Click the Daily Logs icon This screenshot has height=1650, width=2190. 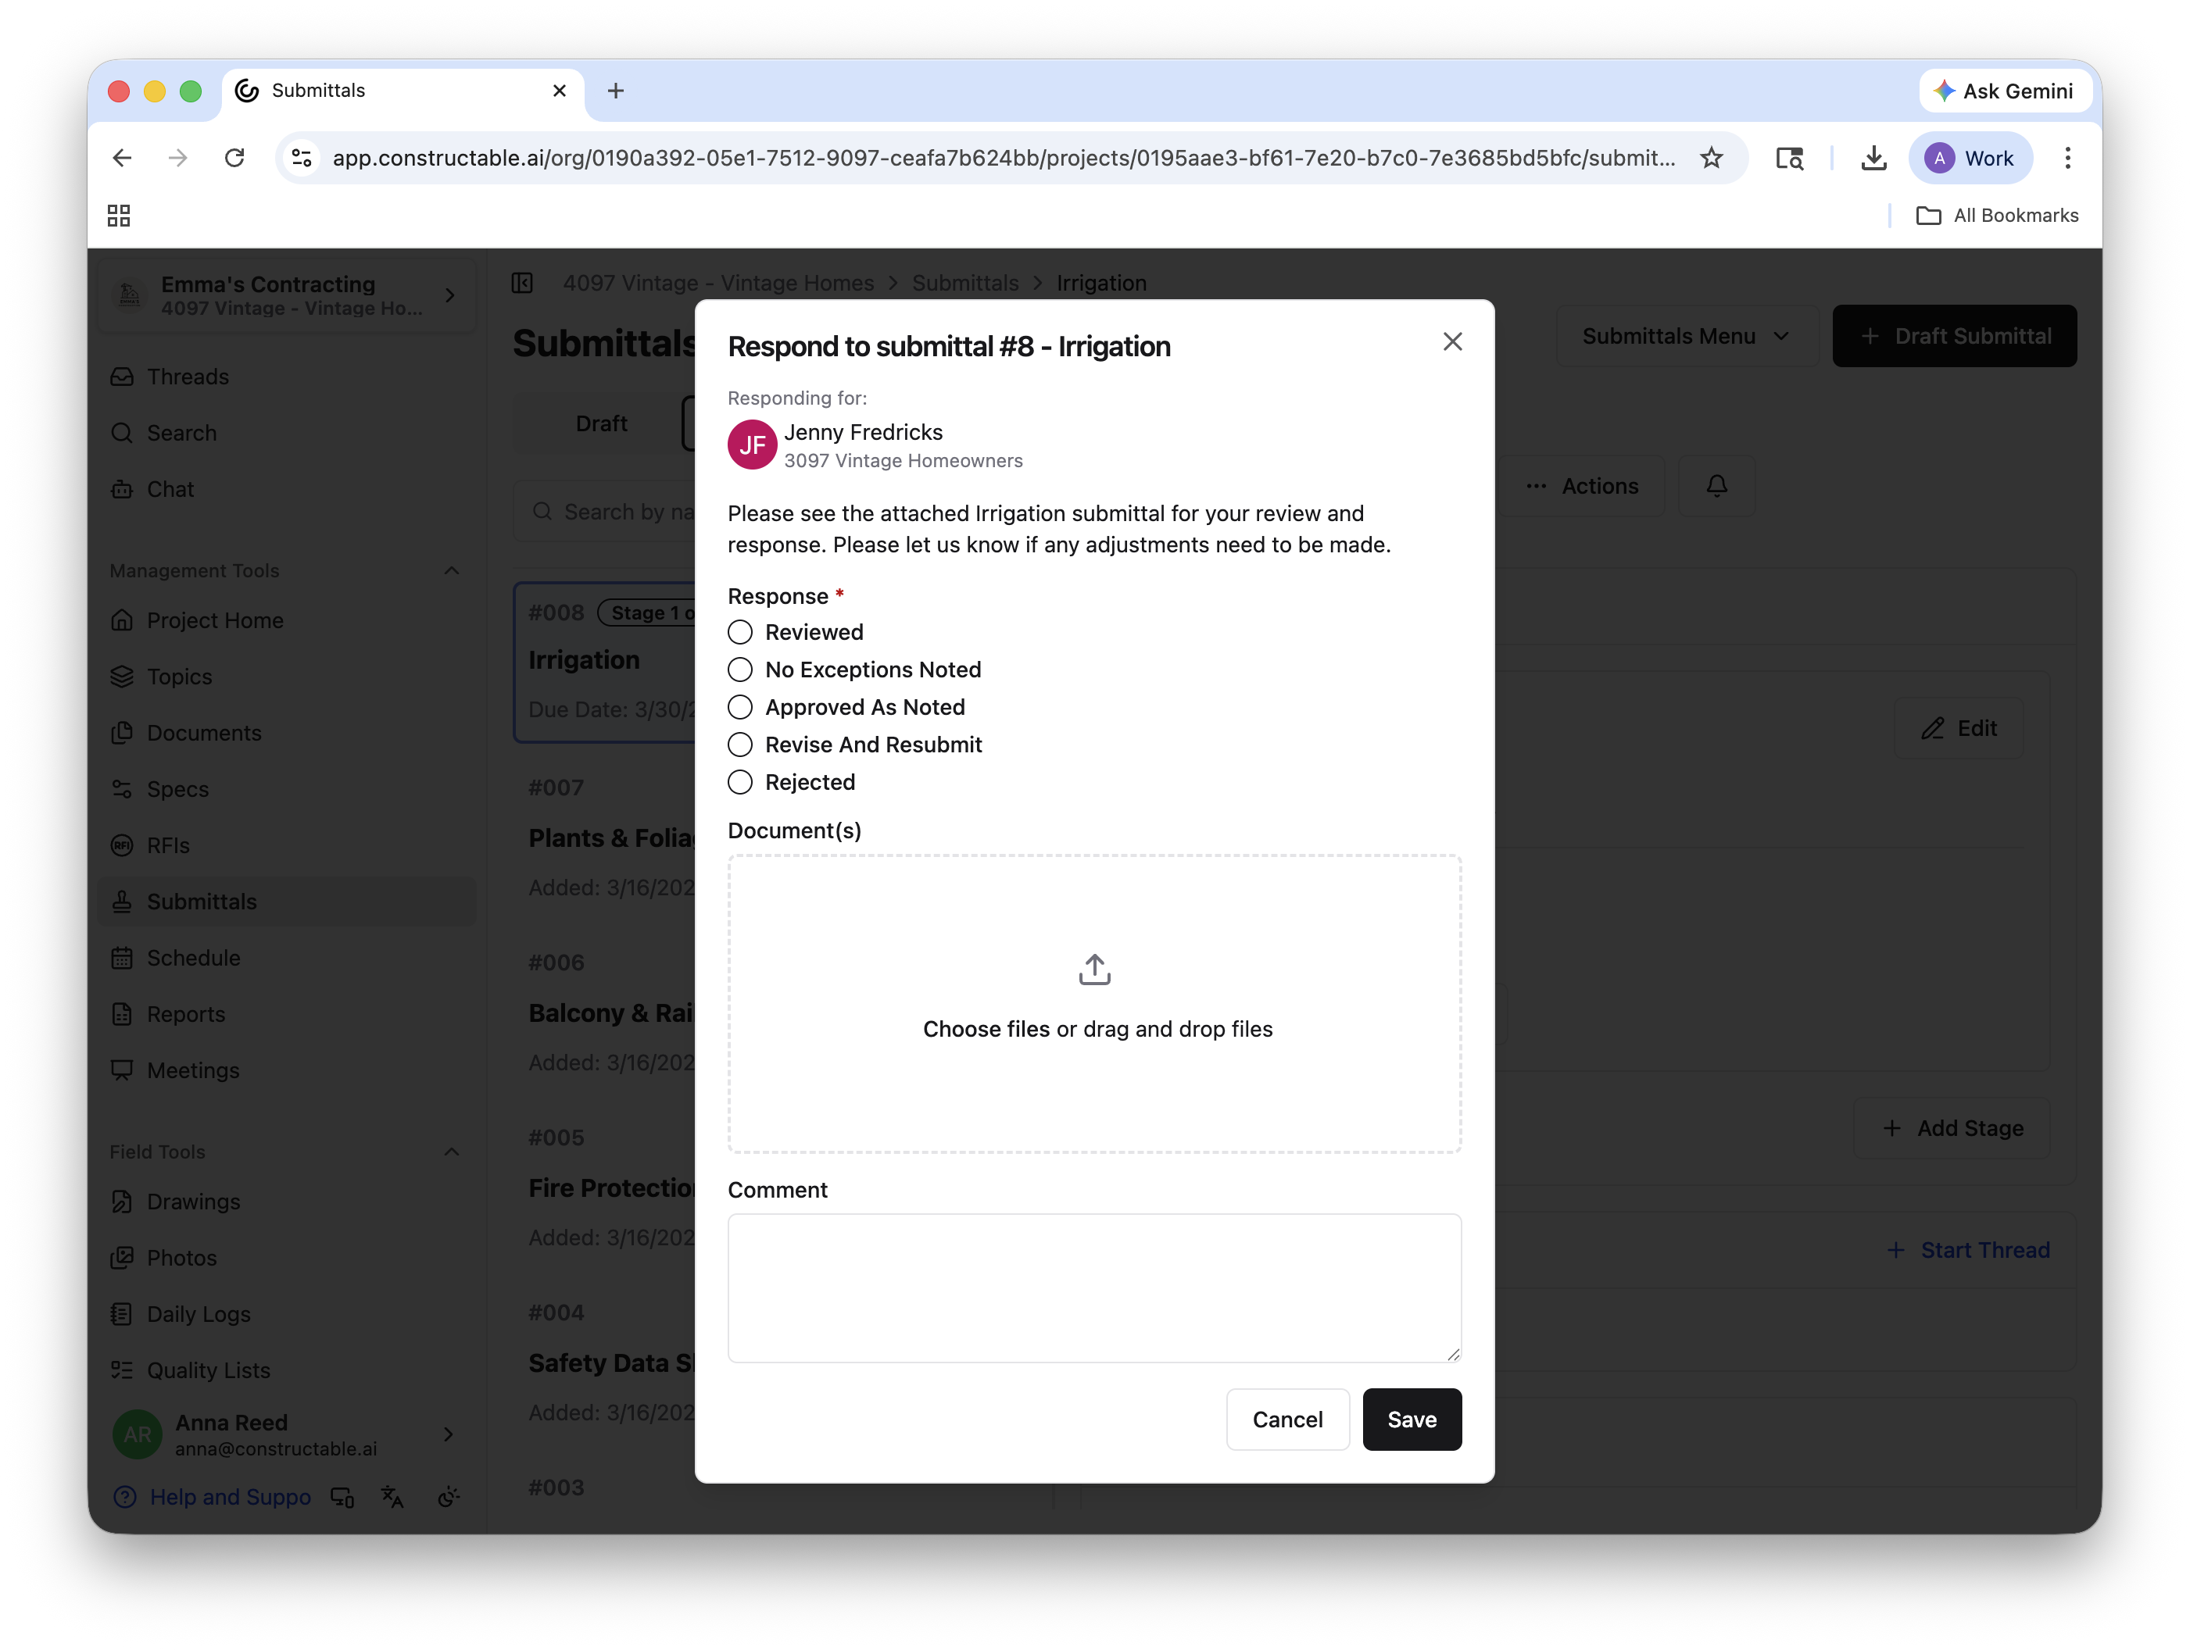(x=122, y=1315)
